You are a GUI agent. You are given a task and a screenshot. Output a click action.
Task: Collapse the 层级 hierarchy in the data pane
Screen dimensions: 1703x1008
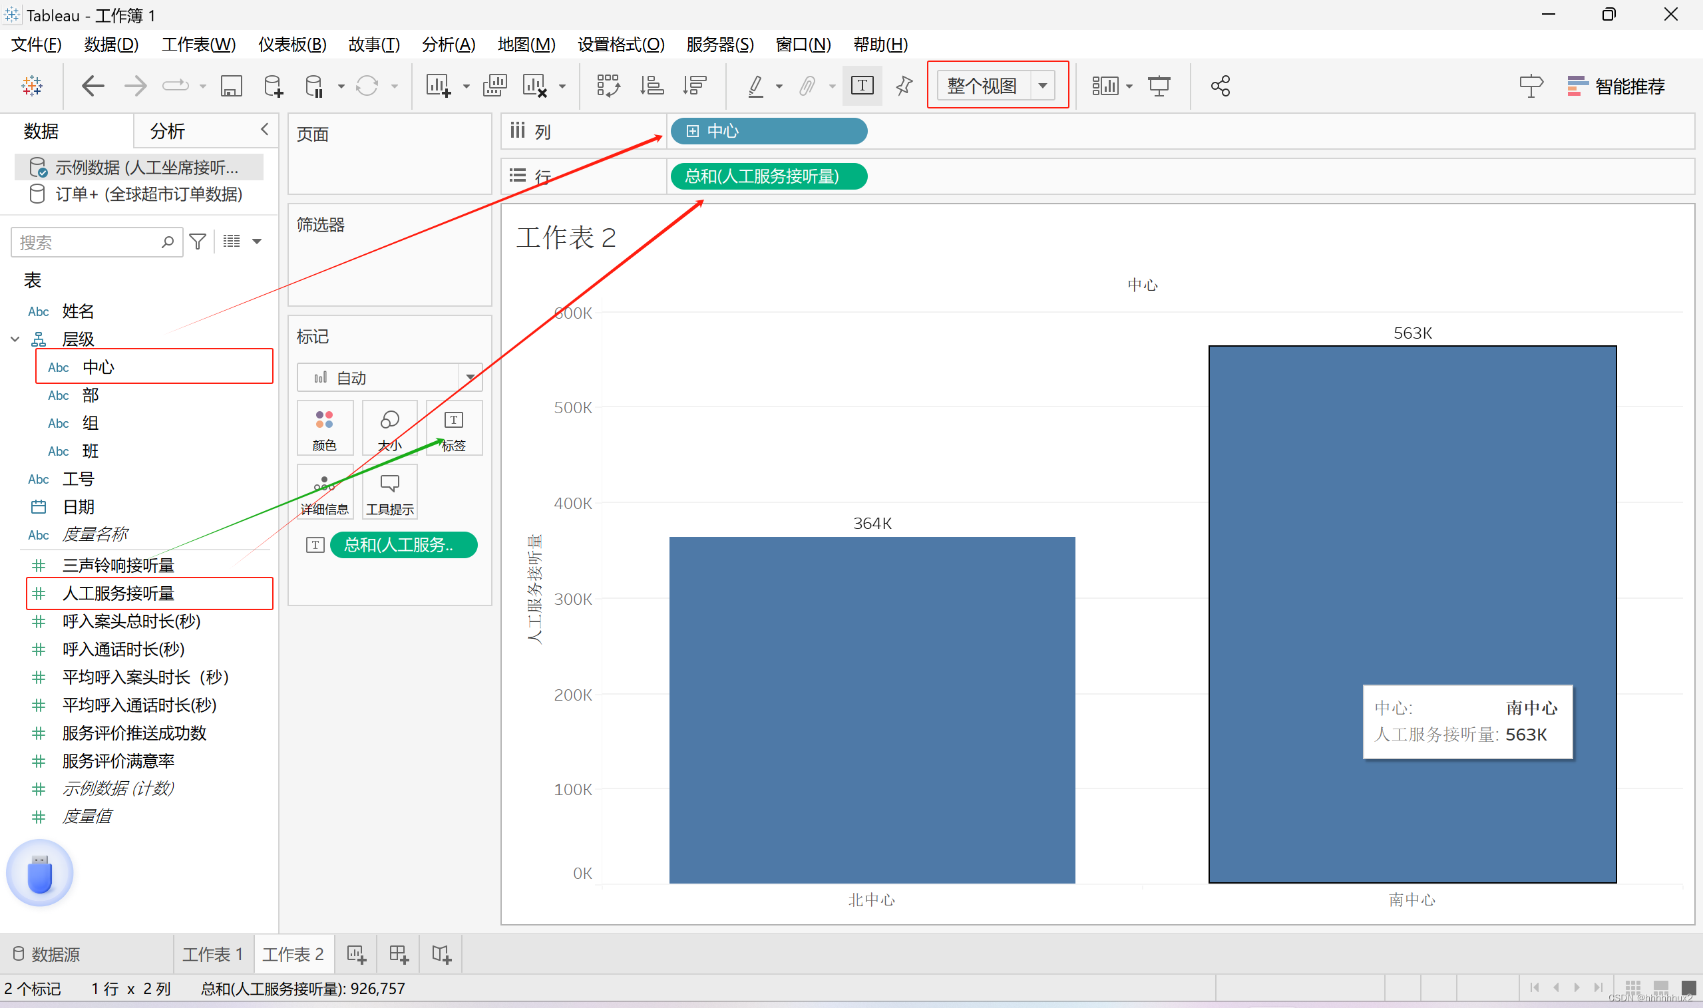15,339
